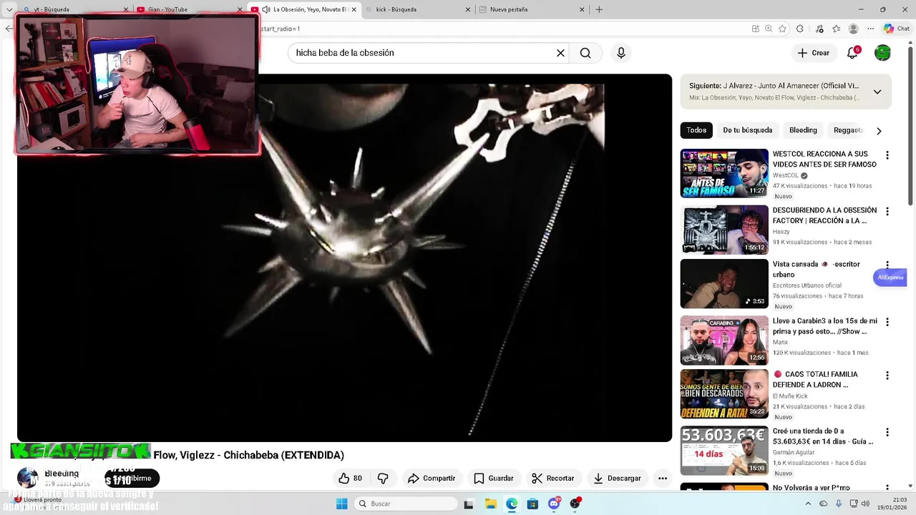The image size is (916, 515).
Task: Click the Crear button
Action: point(813,53)
